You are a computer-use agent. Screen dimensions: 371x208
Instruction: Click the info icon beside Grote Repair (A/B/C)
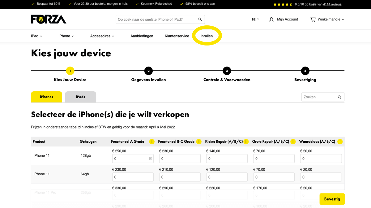(293, 141)
